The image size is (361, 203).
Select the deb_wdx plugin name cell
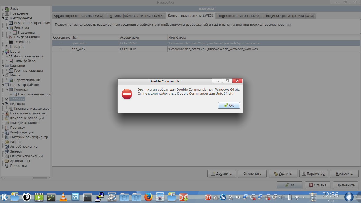click(95, 49)
